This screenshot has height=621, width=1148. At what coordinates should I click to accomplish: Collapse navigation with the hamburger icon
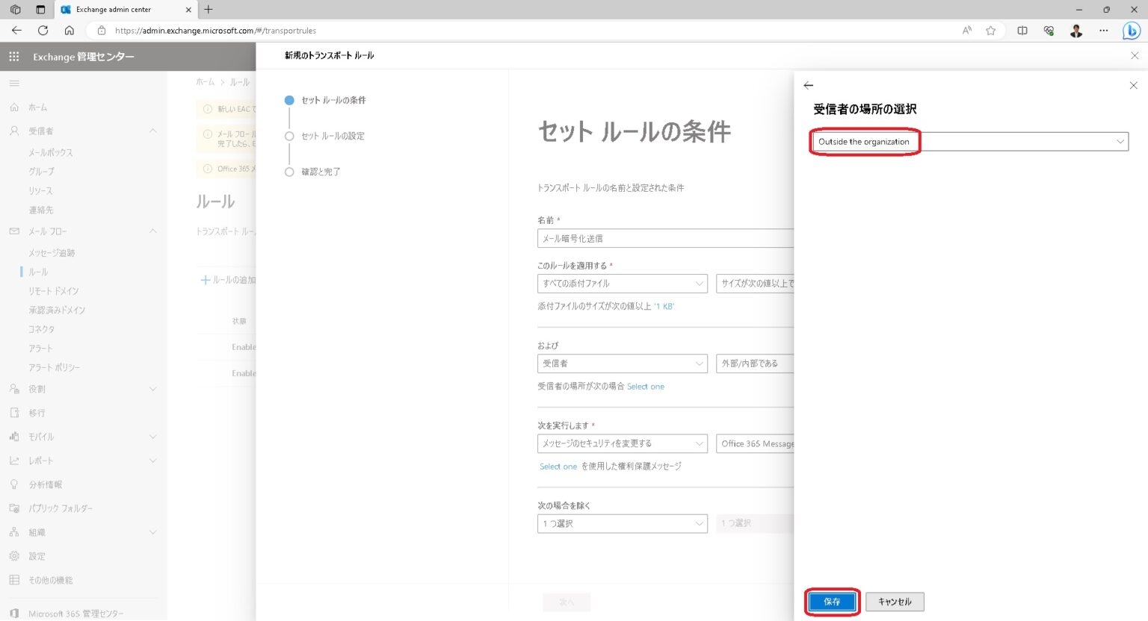(13, 82)
